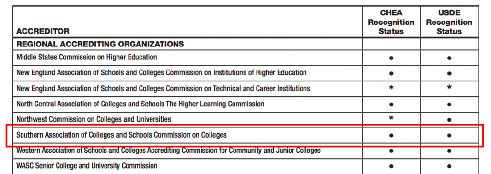
Task: Click CHEA asterisk for Technical and Career Institutions
Action: tap(391, 88)
